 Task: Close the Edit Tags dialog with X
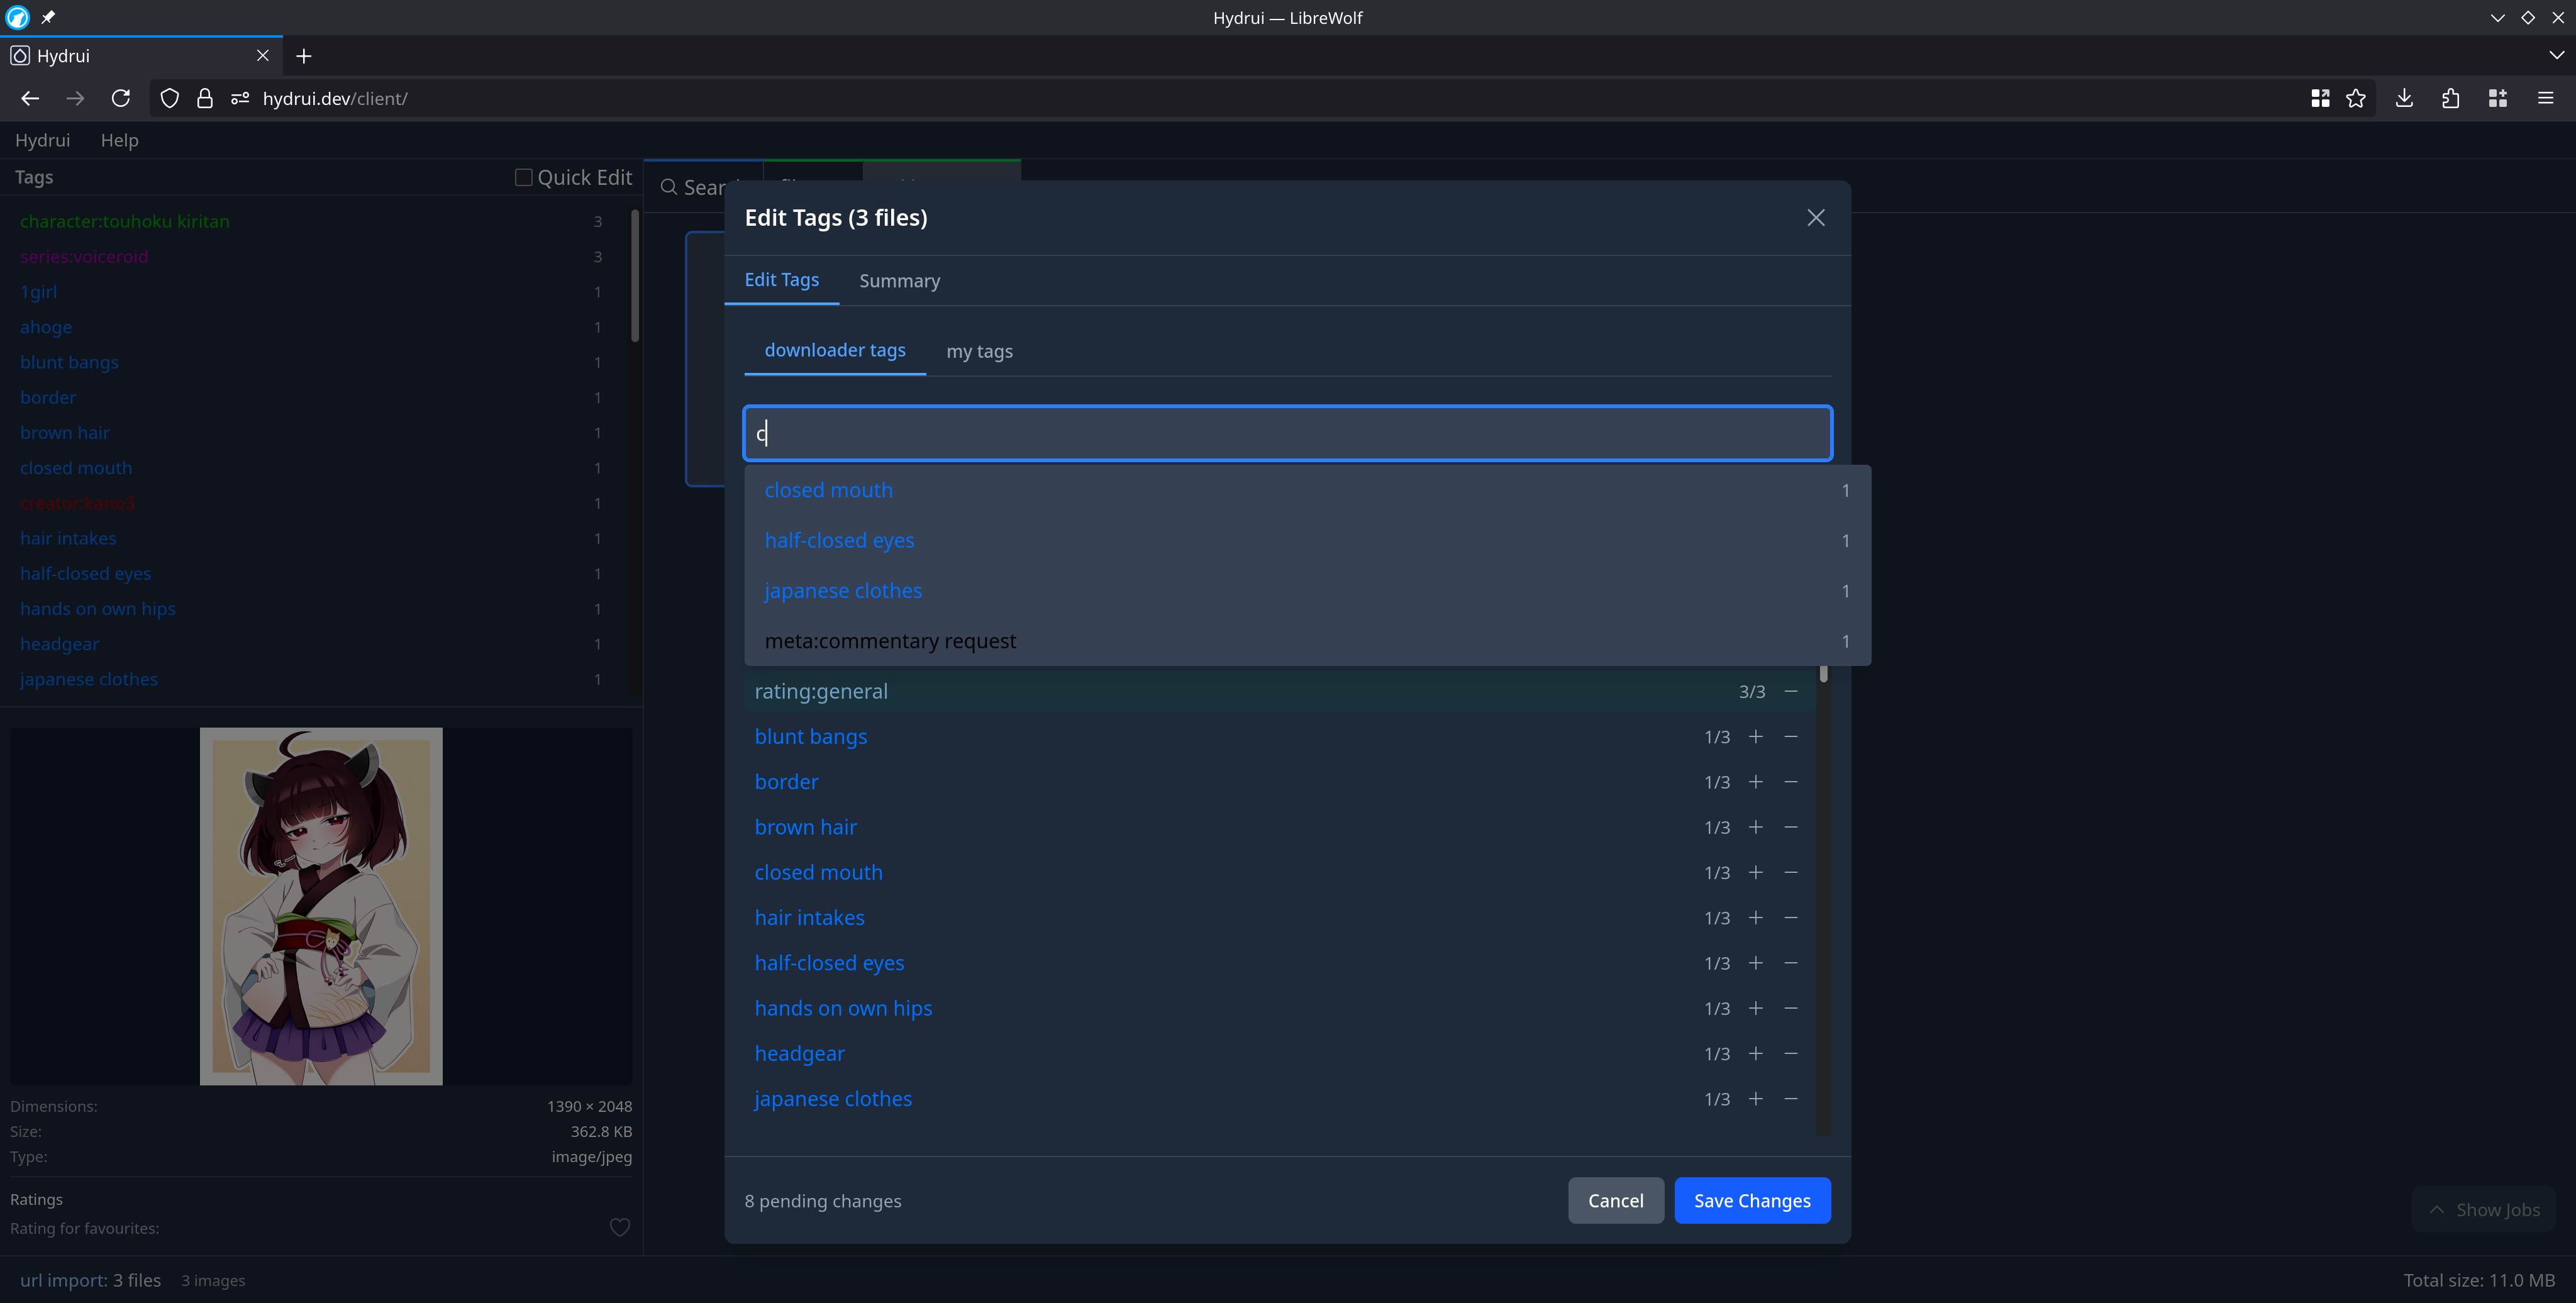[x=1816, y=218]
